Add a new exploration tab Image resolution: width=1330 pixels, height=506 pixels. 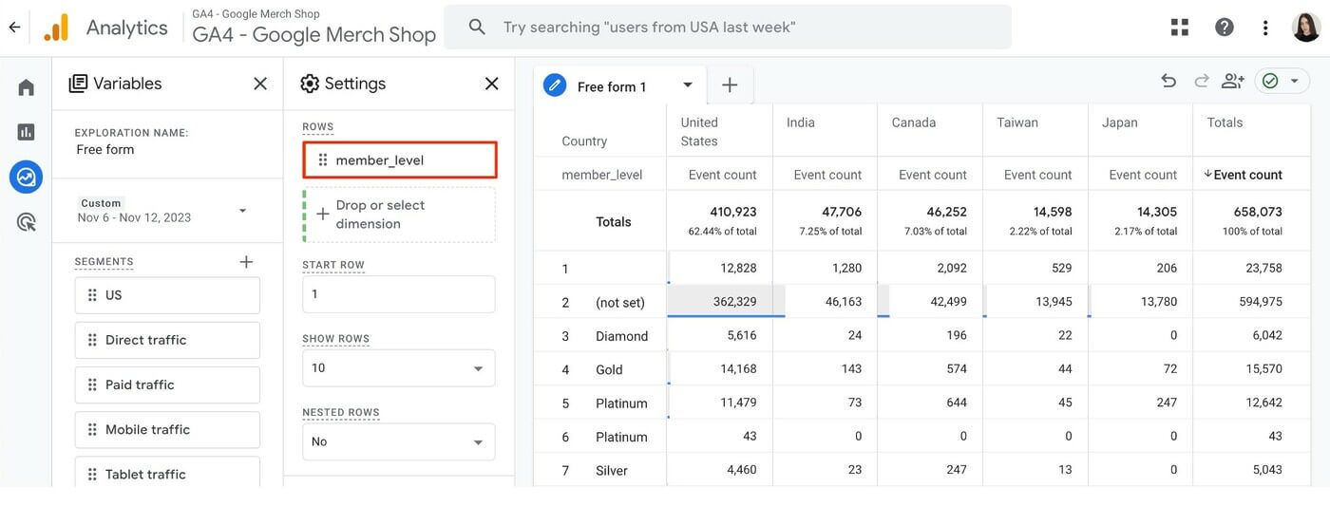[x=730, y=85]
